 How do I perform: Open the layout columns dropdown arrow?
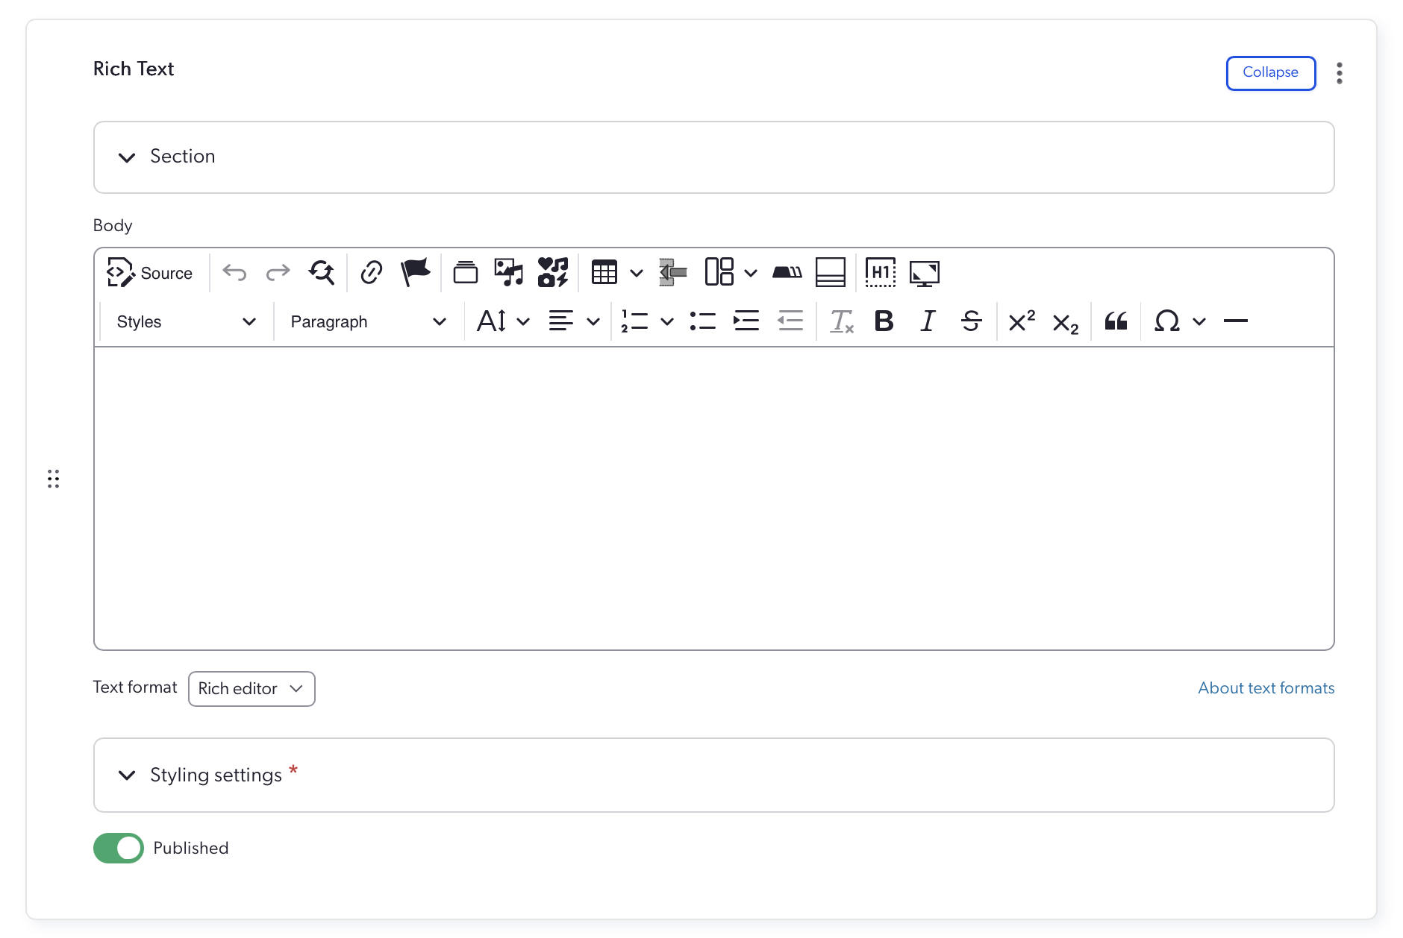[x=751, y=274]
